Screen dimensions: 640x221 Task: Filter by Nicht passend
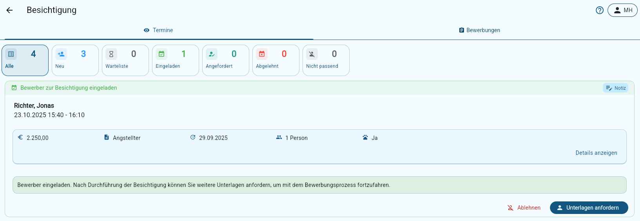coord(326,60)
